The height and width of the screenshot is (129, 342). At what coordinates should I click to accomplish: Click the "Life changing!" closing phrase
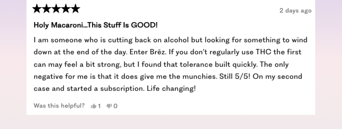(171, 89)
